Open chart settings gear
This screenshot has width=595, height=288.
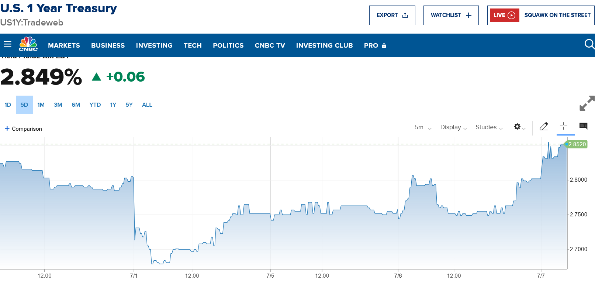tap(517, 127)
